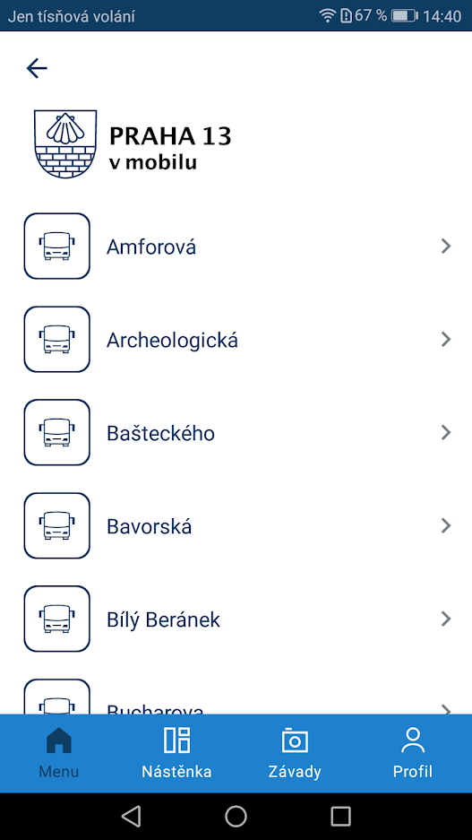Open Bavorská via its right chevron
Screen dimensions: 472x840
pyautogui.click(x=446, y=525)
